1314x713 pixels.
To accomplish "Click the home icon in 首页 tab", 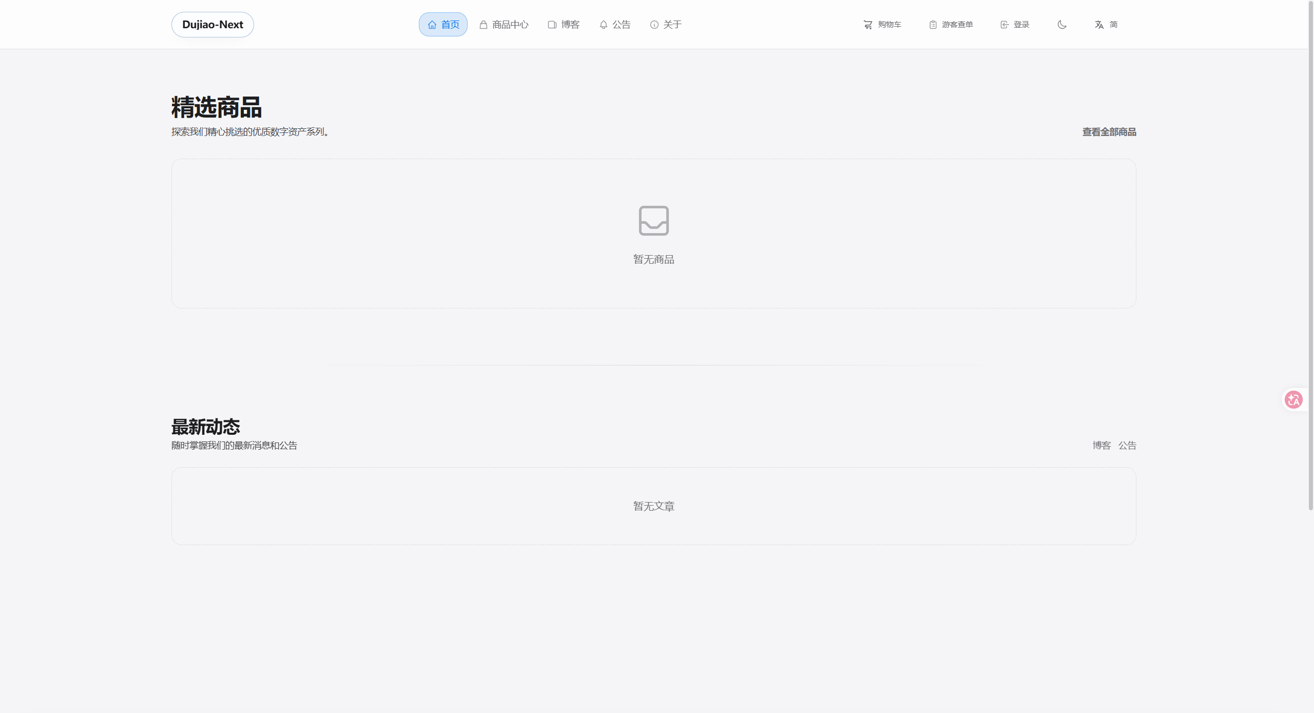I will coord(432,25).
